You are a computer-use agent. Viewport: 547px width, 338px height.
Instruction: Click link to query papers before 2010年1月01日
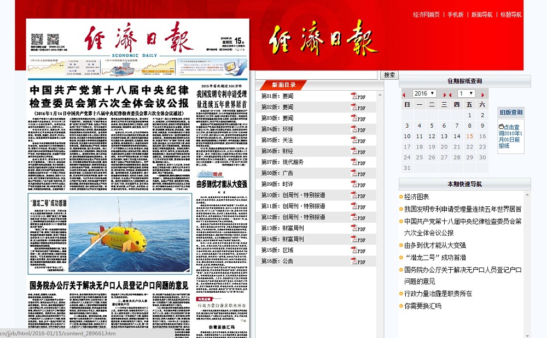point(510,137)
